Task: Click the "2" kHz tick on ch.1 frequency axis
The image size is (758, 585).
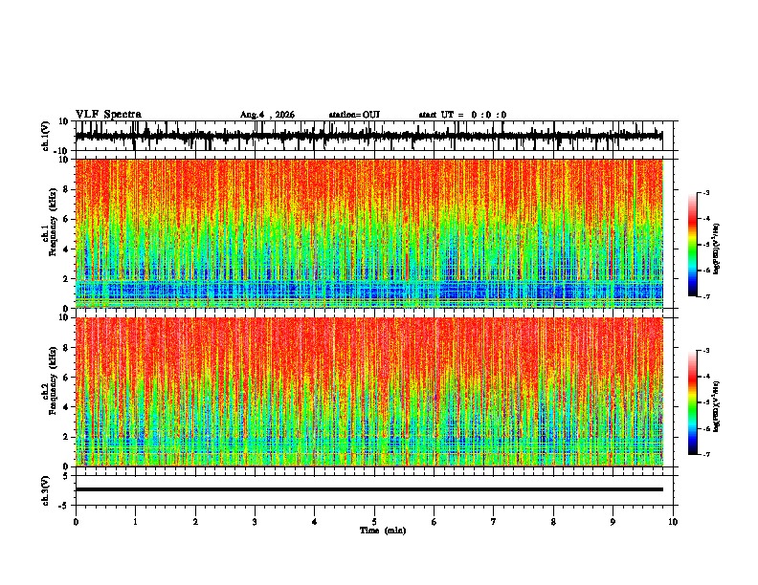Action: click(x=66, y=279)
